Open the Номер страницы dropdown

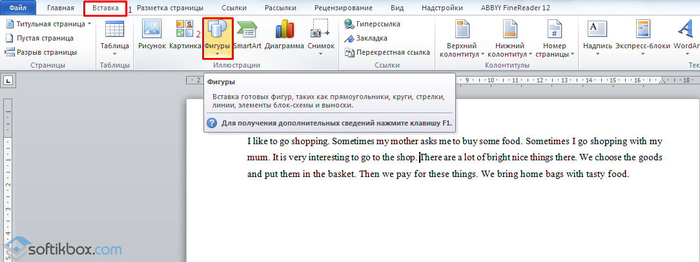tap(555, 54)
